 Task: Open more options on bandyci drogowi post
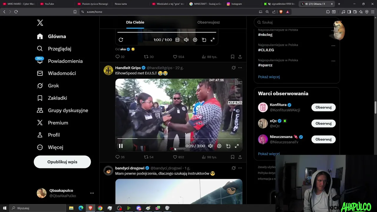tap(240, 168)
